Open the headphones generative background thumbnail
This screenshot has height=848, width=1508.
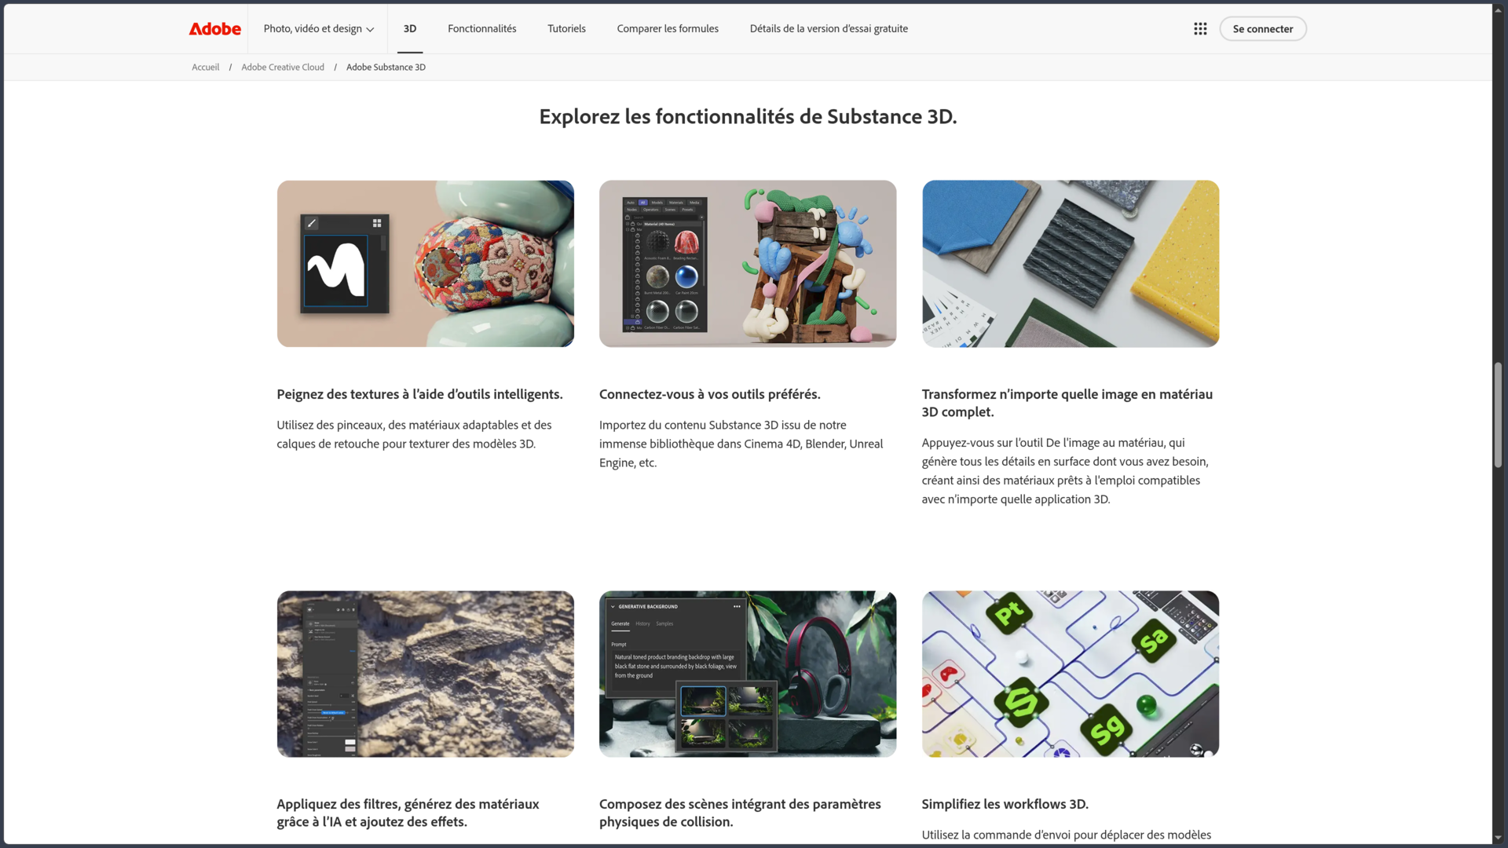coord(748,674)
